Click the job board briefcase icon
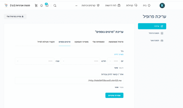Viewport: 183px width, 108px height. pos(119,5)
